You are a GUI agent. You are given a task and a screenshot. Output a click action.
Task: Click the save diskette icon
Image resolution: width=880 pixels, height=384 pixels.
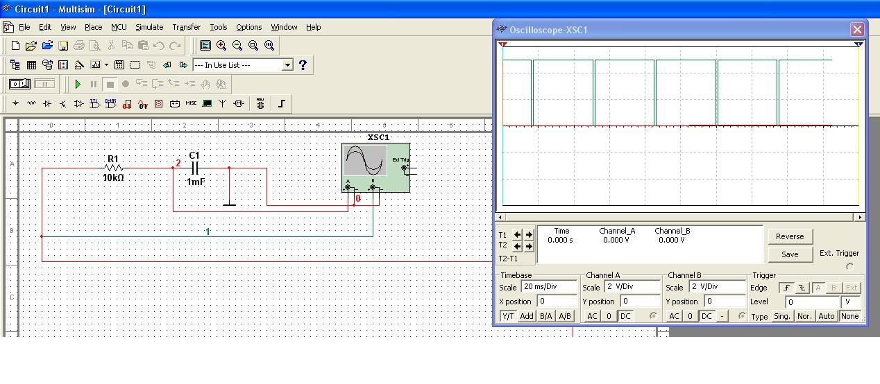[x=63, y=46]
